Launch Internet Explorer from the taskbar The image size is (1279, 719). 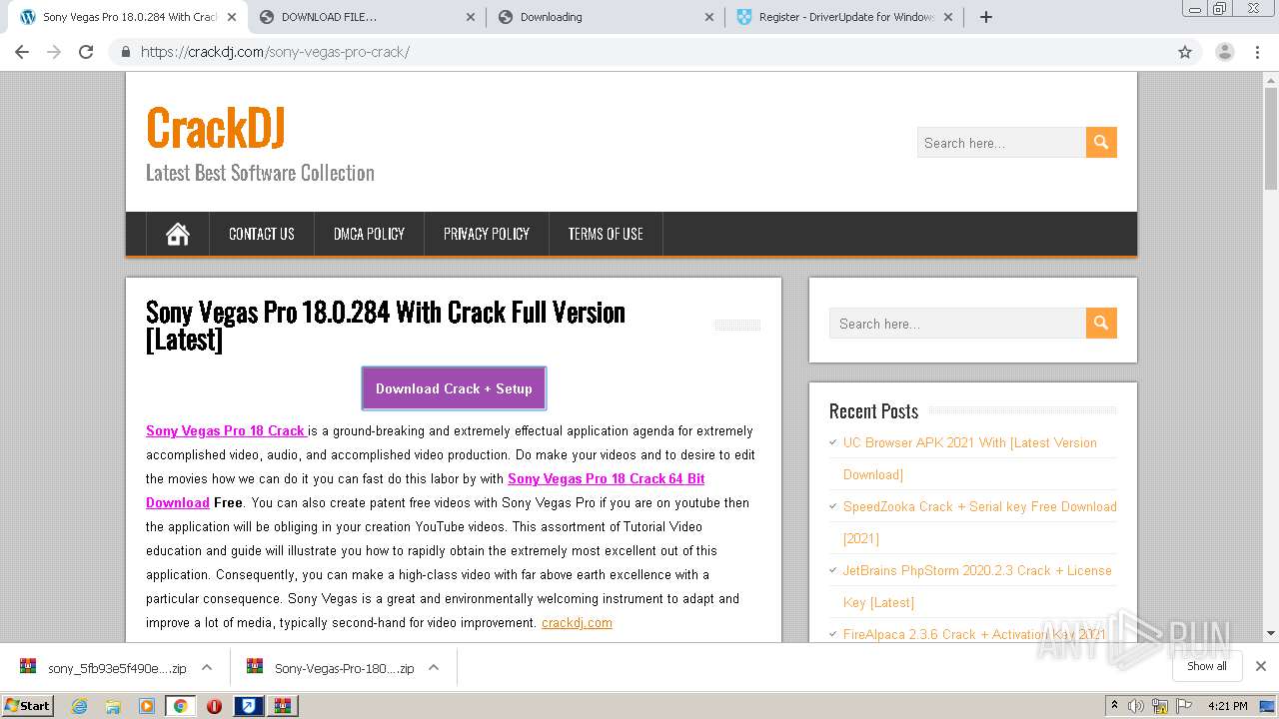click(x=80, y=706)
